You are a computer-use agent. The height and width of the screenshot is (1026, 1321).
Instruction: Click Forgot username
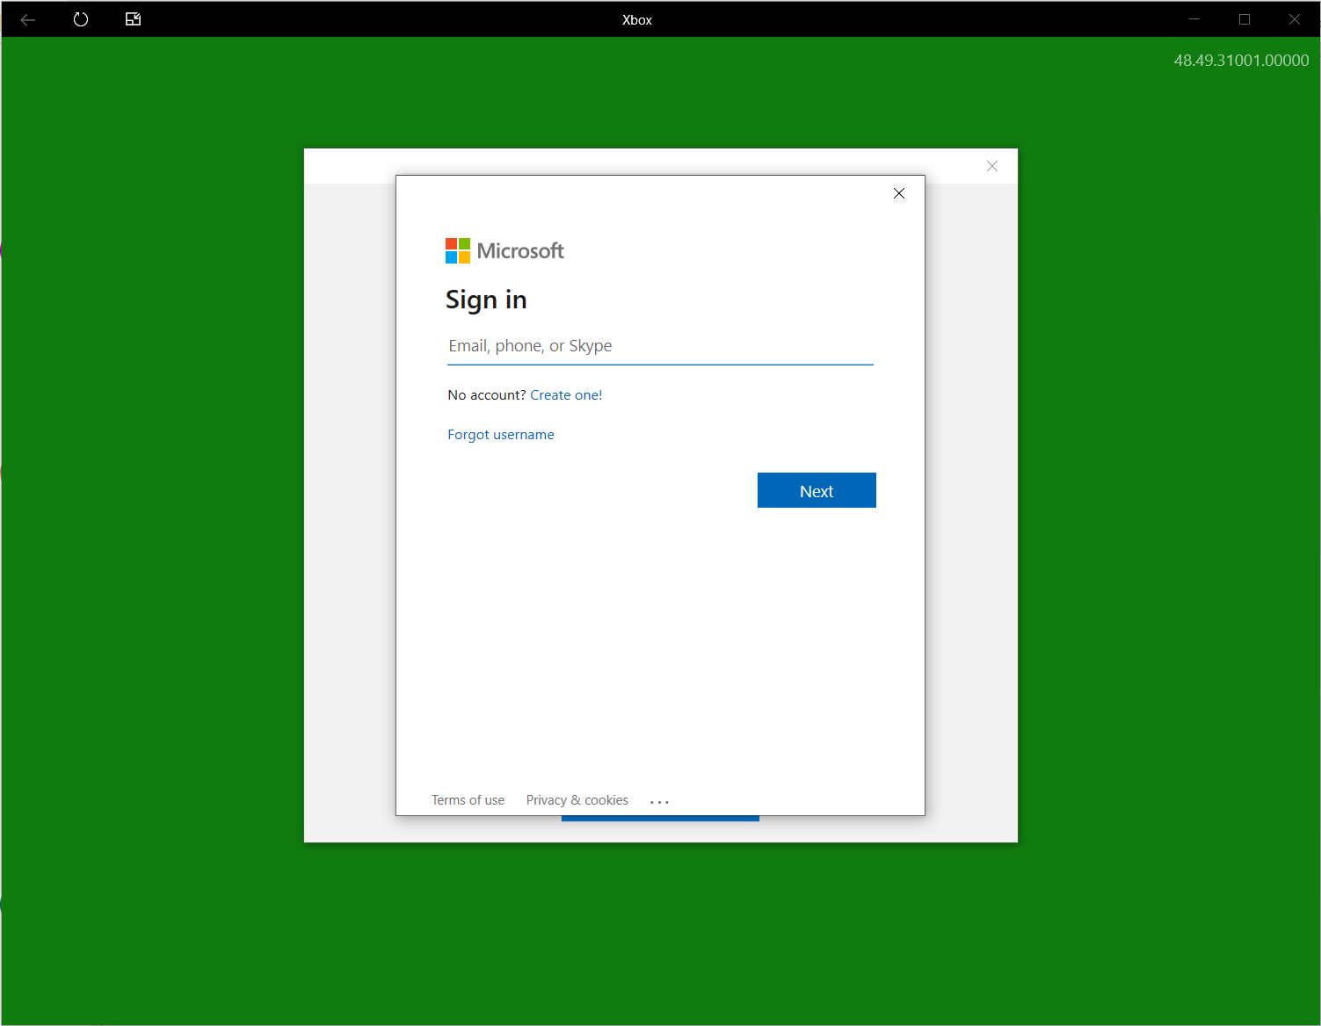(x=500, y=434)
